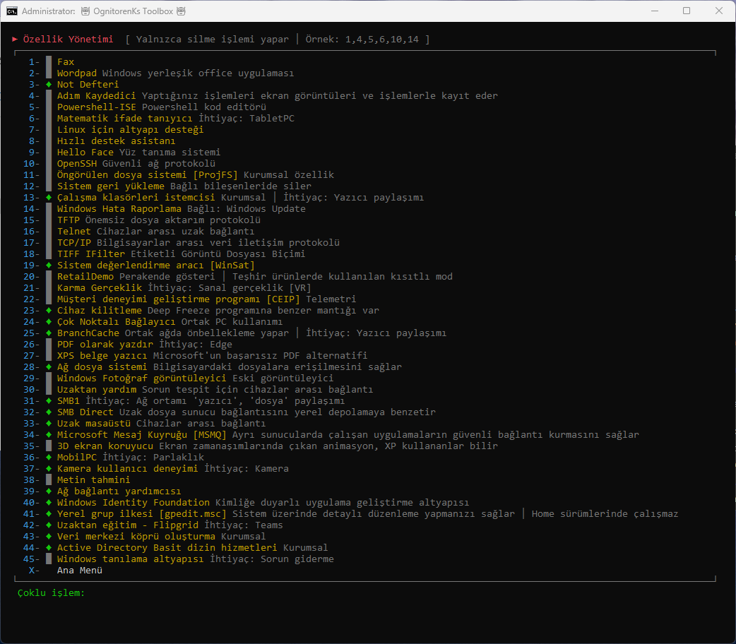Click the Örnek: 1,4,5,6,10,14 hint text
The width and height of the screenshot is (736, 644).
(362, 39)
